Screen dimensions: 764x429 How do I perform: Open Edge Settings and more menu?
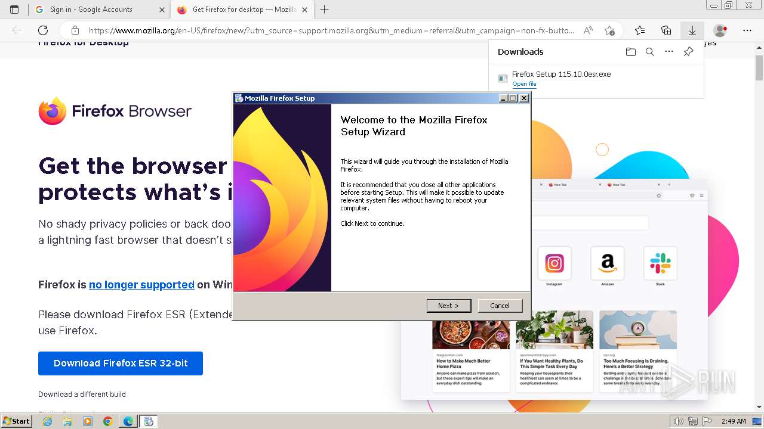click(x=747, y=30)
